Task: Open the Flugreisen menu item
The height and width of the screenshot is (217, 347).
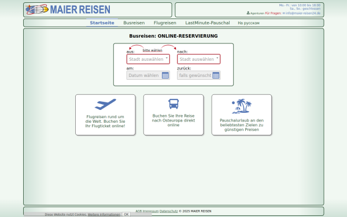Action: click(x=165, y=23)
